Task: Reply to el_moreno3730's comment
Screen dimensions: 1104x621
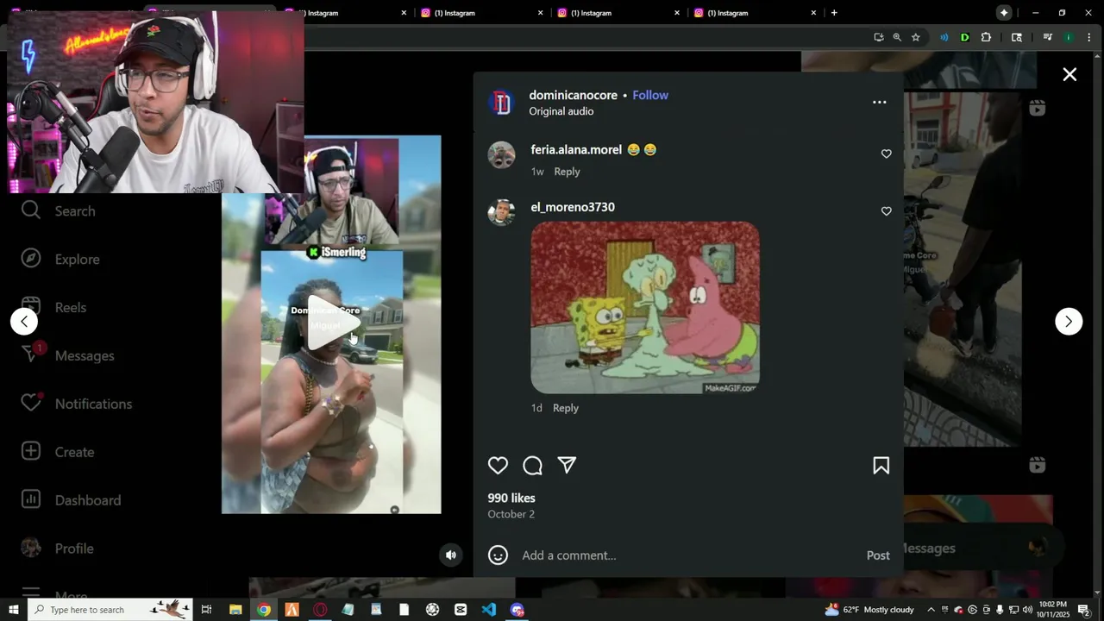Action: pos(566,408)
